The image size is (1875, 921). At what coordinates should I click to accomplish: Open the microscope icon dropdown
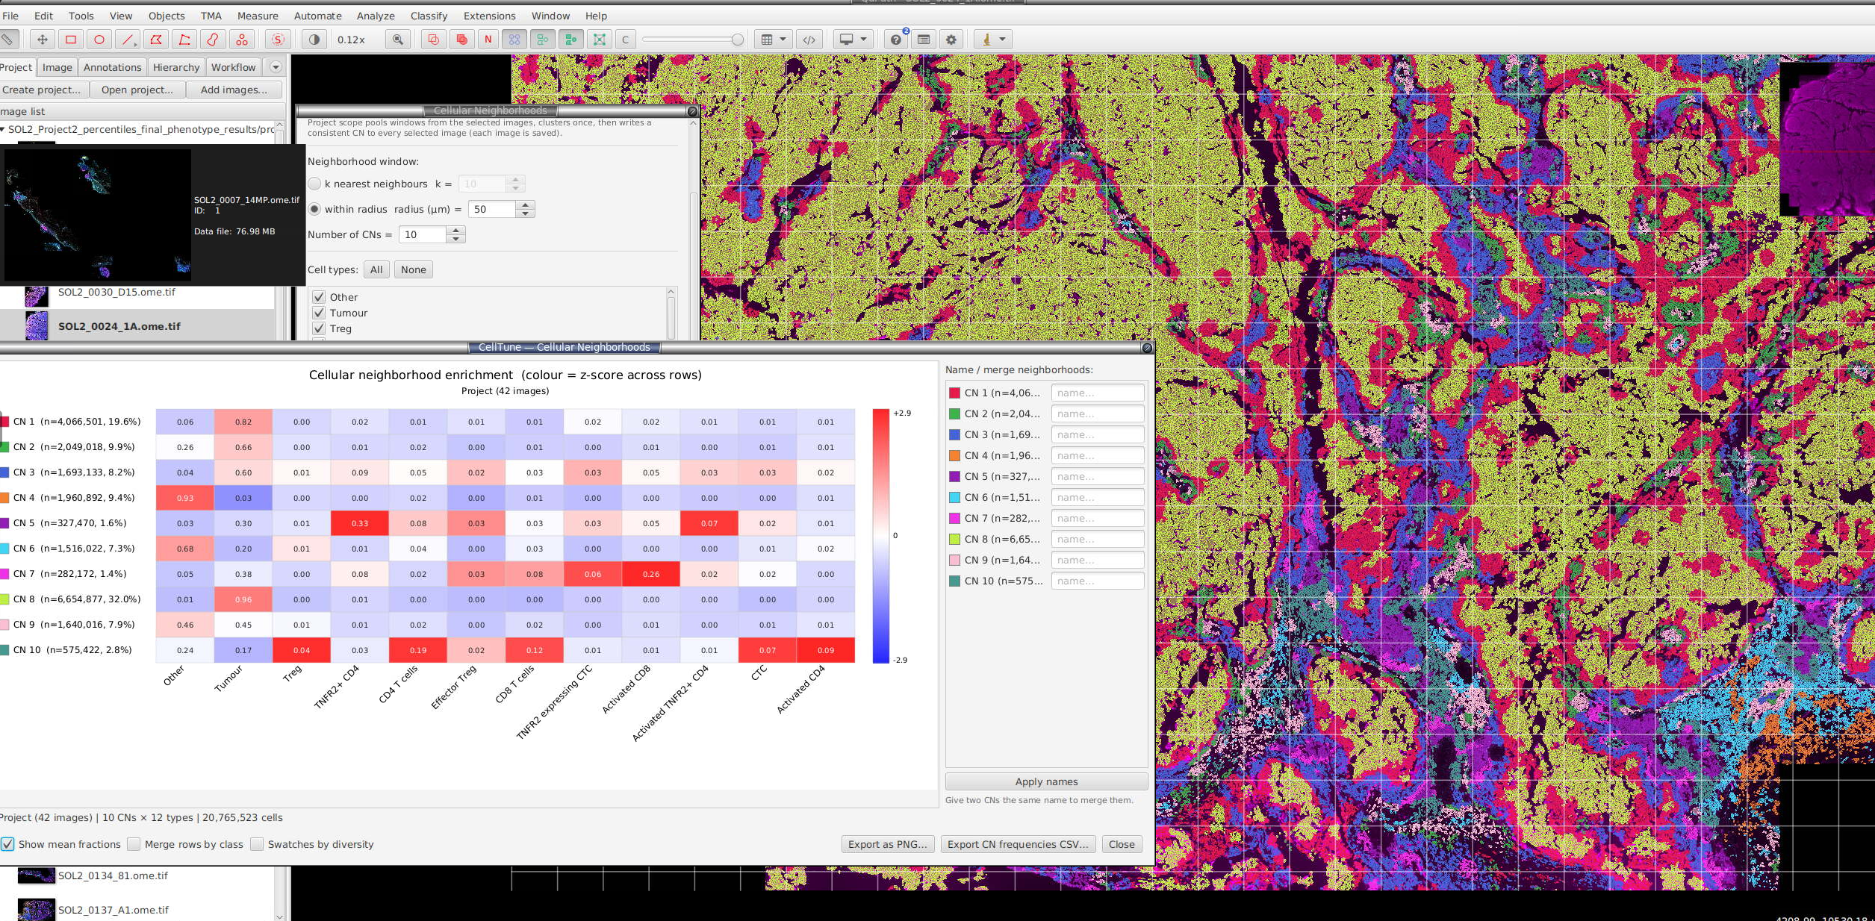pos(993,40)
